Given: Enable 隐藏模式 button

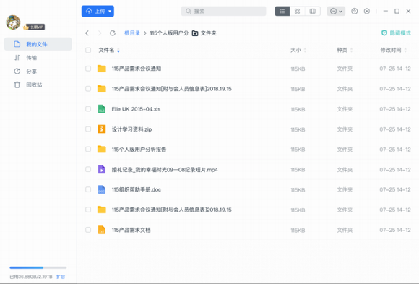Looking at the screenshot, I should 396,33.
